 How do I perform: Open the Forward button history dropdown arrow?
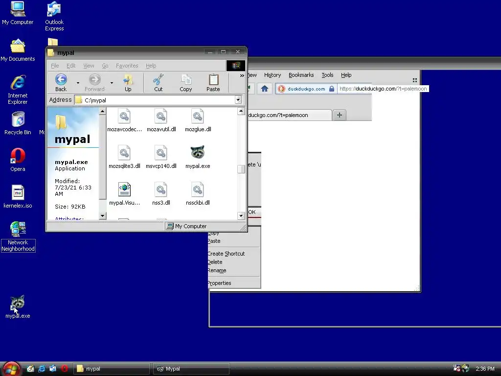pos(112,83)
